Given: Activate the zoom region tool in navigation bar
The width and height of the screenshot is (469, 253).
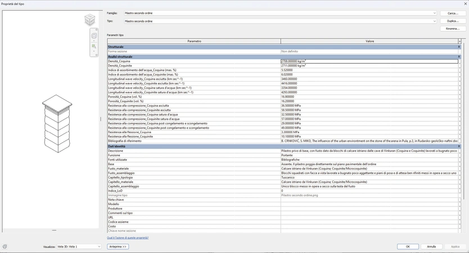Looking at the screenshot, I should (x=94, y=46).
